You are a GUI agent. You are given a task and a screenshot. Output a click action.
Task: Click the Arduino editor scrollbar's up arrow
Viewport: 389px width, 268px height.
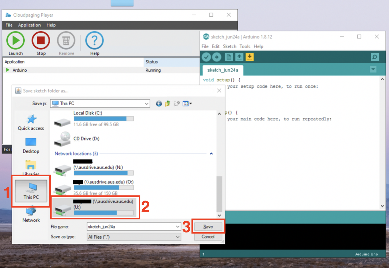click(382, 79)
